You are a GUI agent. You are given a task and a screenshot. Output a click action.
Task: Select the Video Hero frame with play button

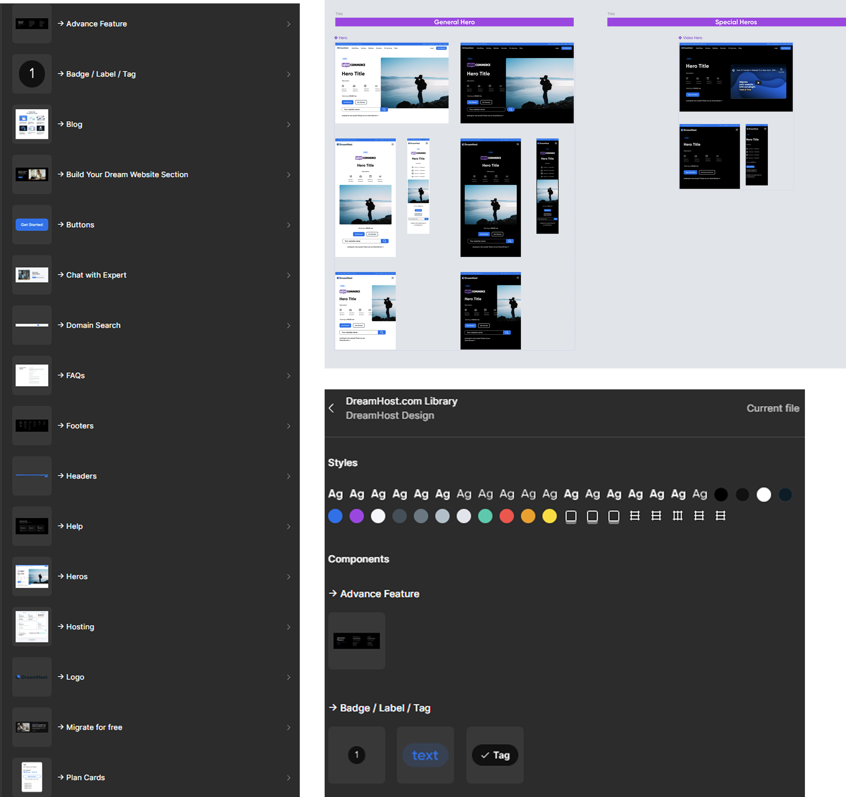click(736, 77)
